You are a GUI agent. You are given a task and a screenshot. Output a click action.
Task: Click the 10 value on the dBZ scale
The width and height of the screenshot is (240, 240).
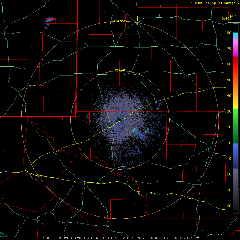[229, 143]
